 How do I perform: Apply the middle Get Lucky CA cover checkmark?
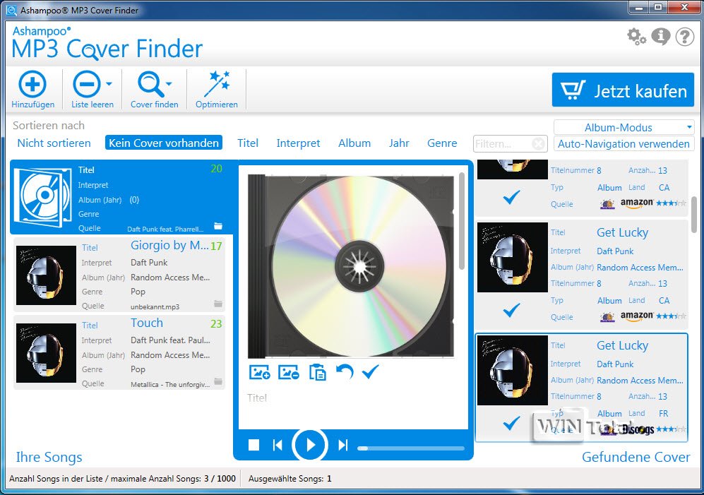pyautogui.click(x=511, y=310)
